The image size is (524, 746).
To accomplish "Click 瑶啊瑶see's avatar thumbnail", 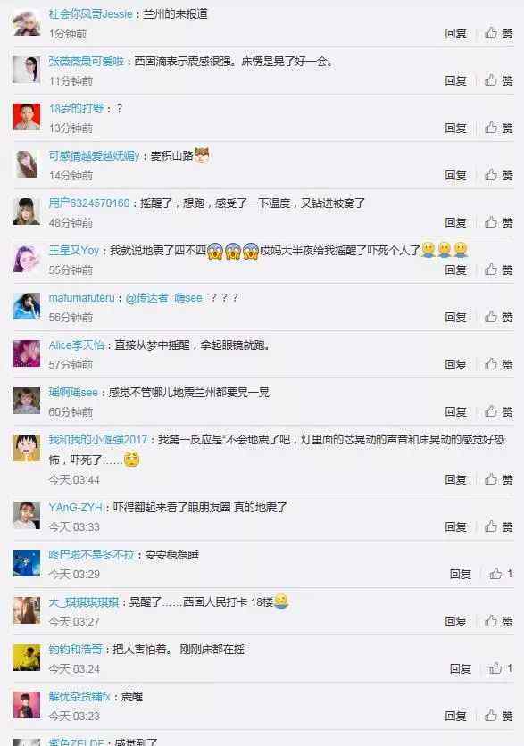I will point(27,401).
